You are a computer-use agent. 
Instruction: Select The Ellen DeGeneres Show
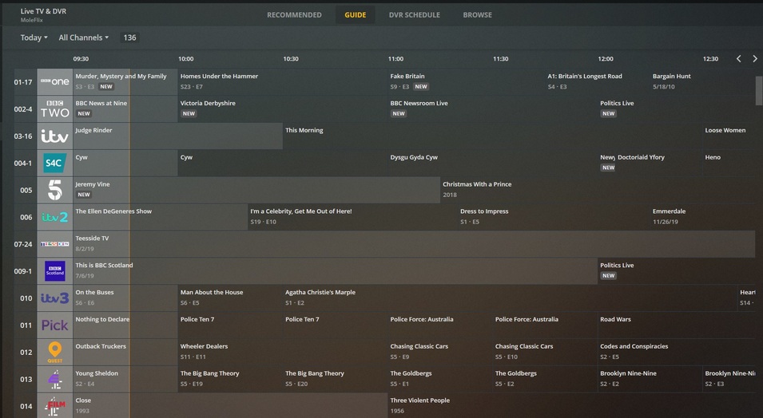click(x=160, y=217)
